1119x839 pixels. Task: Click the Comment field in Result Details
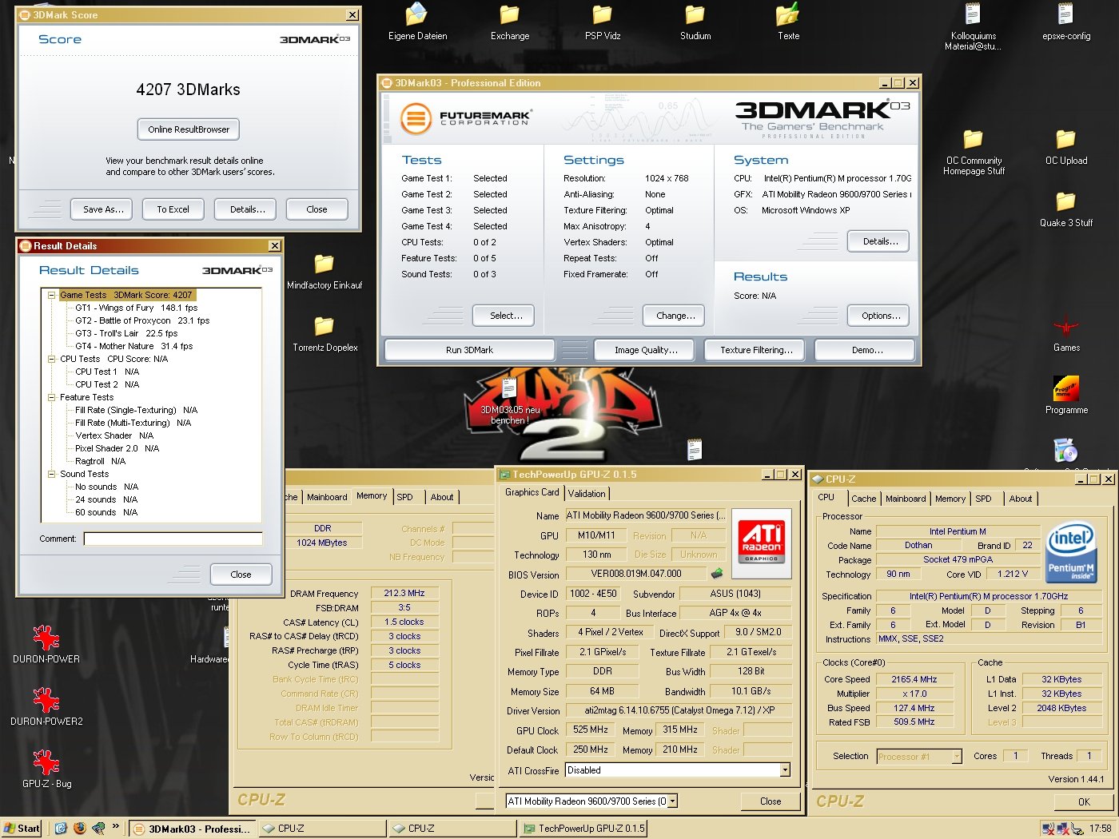click(x=173, y=539)
